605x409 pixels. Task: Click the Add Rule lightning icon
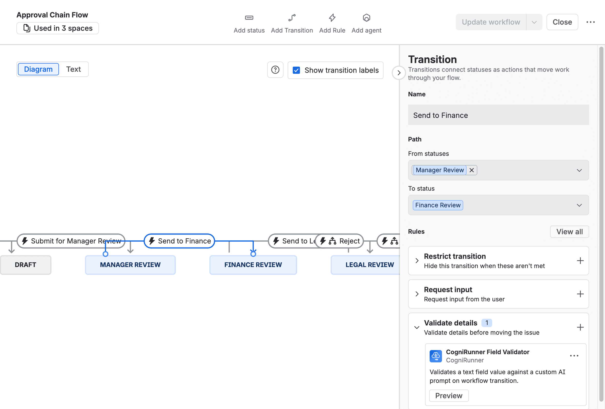(332, 18)
